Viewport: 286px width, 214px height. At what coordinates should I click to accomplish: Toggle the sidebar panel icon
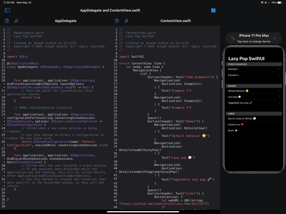point(7,10)
